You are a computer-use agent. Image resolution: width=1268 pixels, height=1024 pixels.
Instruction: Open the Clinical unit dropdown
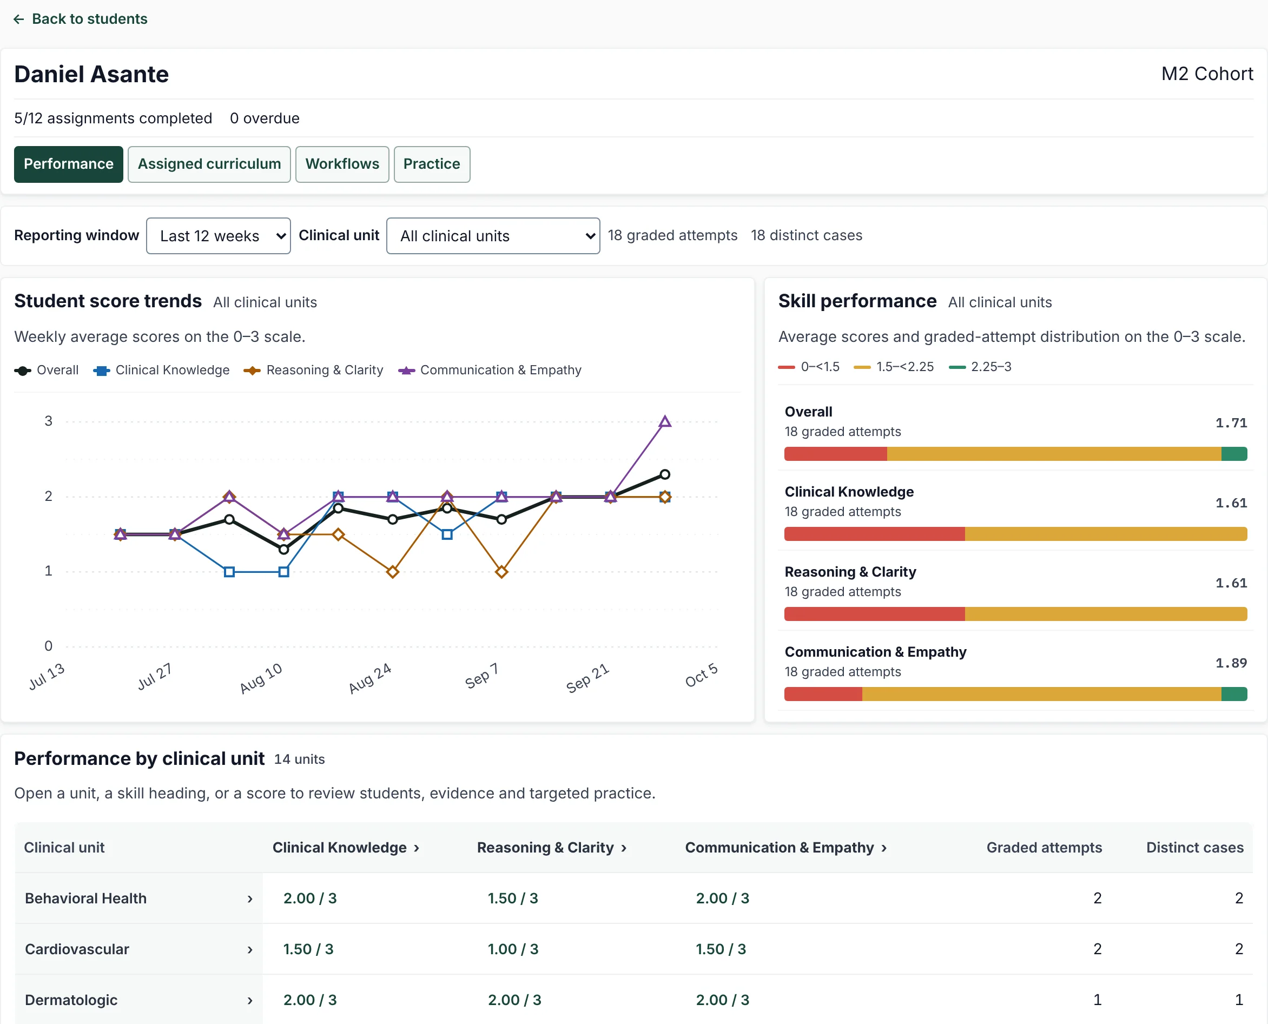[493, 236]
